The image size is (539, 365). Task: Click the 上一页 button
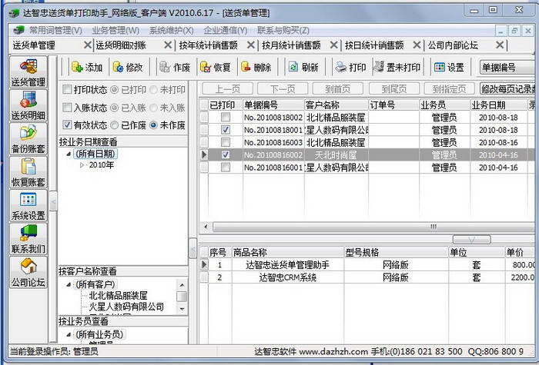coord(228,89)
